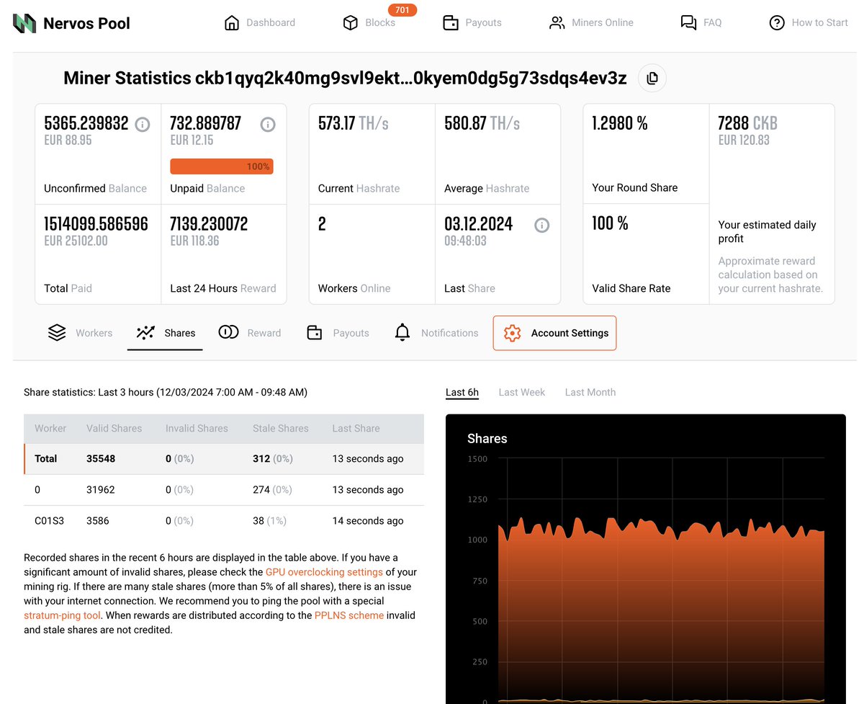Click the Invalid Shares column header

pyautogui.click(x=197, y=428)
